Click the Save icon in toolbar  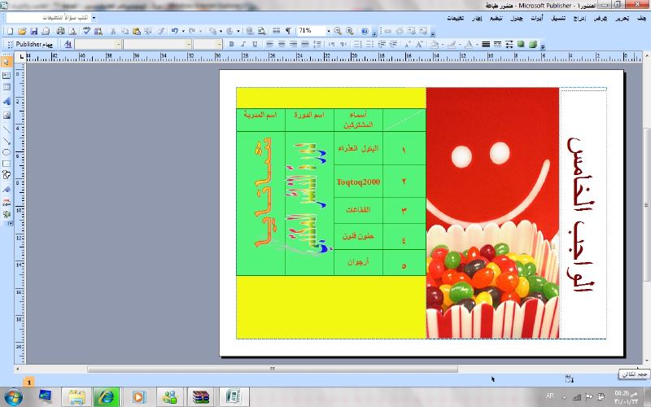(33, 31)
